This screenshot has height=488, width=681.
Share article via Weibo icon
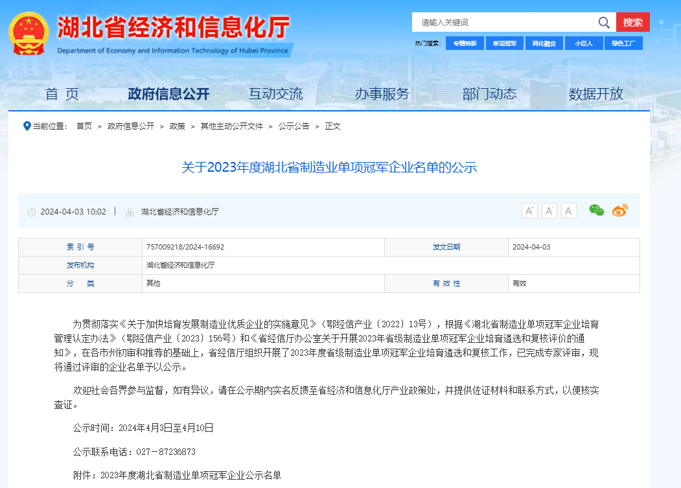(x=620, y=210)
